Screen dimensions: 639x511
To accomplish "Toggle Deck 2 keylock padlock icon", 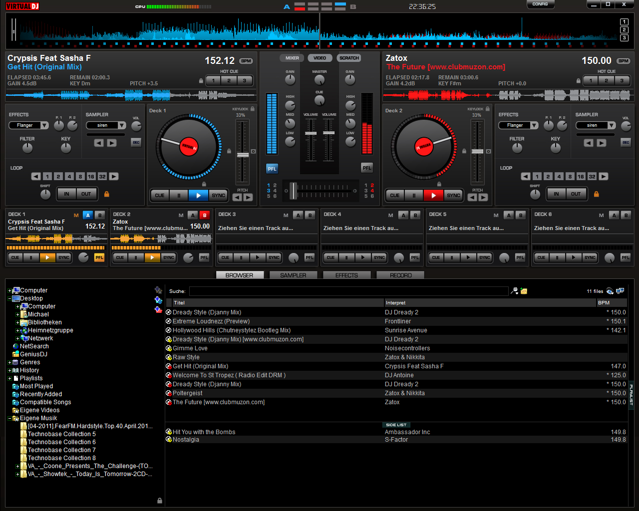I will click(x=488, y=109).
